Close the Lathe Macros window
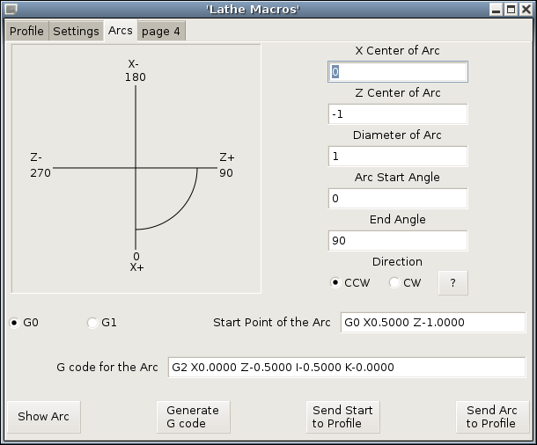This screenshot has width=537, height=445. click(526, 10)
